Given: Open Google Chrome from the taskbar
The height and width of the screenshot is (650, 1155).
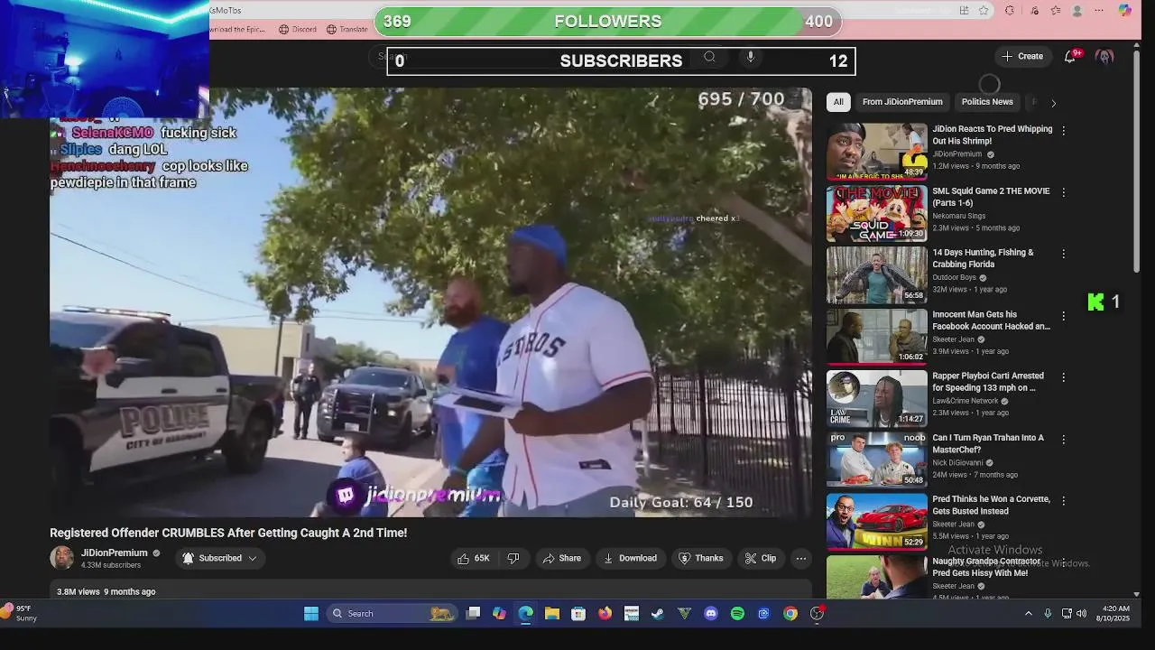Looking at the screenshot, I should 790,614.
